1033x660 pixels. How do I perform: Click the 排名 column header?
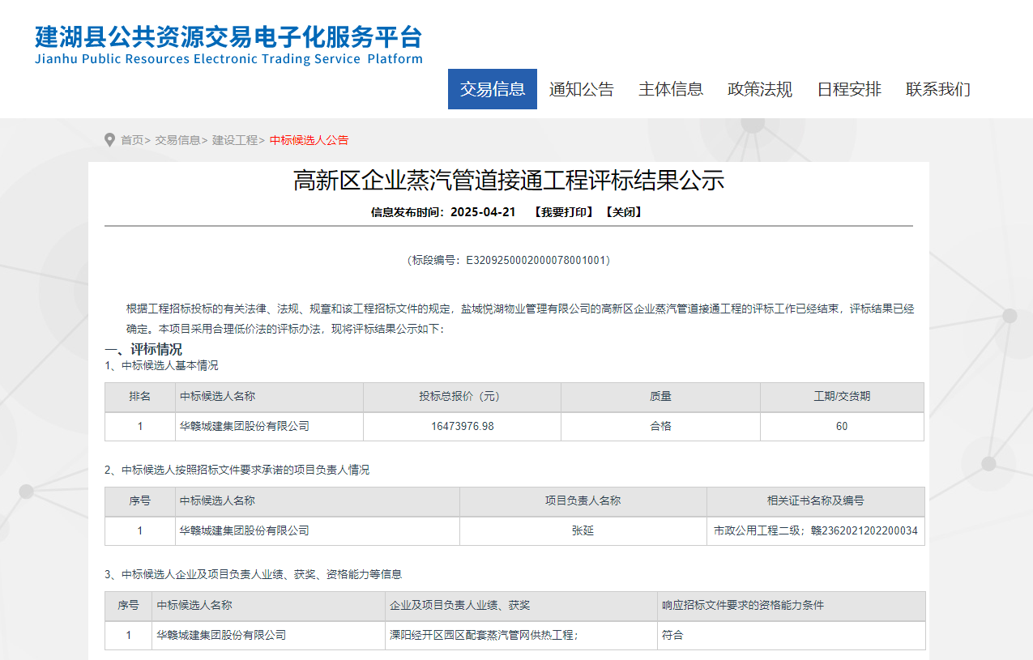coord(140,397)
